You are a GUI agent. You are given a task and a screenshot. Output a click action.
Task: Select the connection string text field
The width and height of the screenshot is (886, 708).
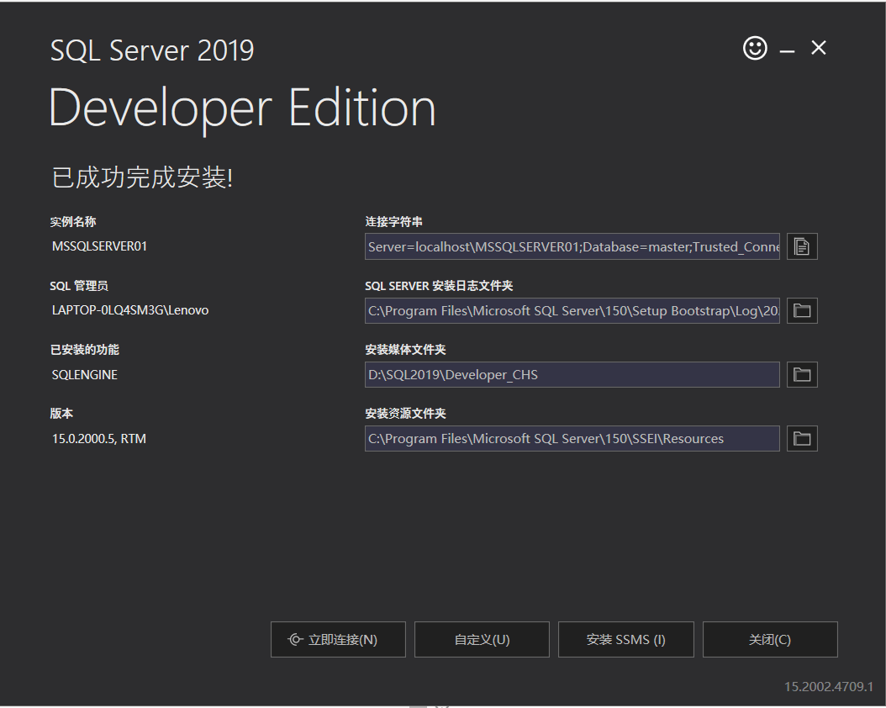[572, 246]
